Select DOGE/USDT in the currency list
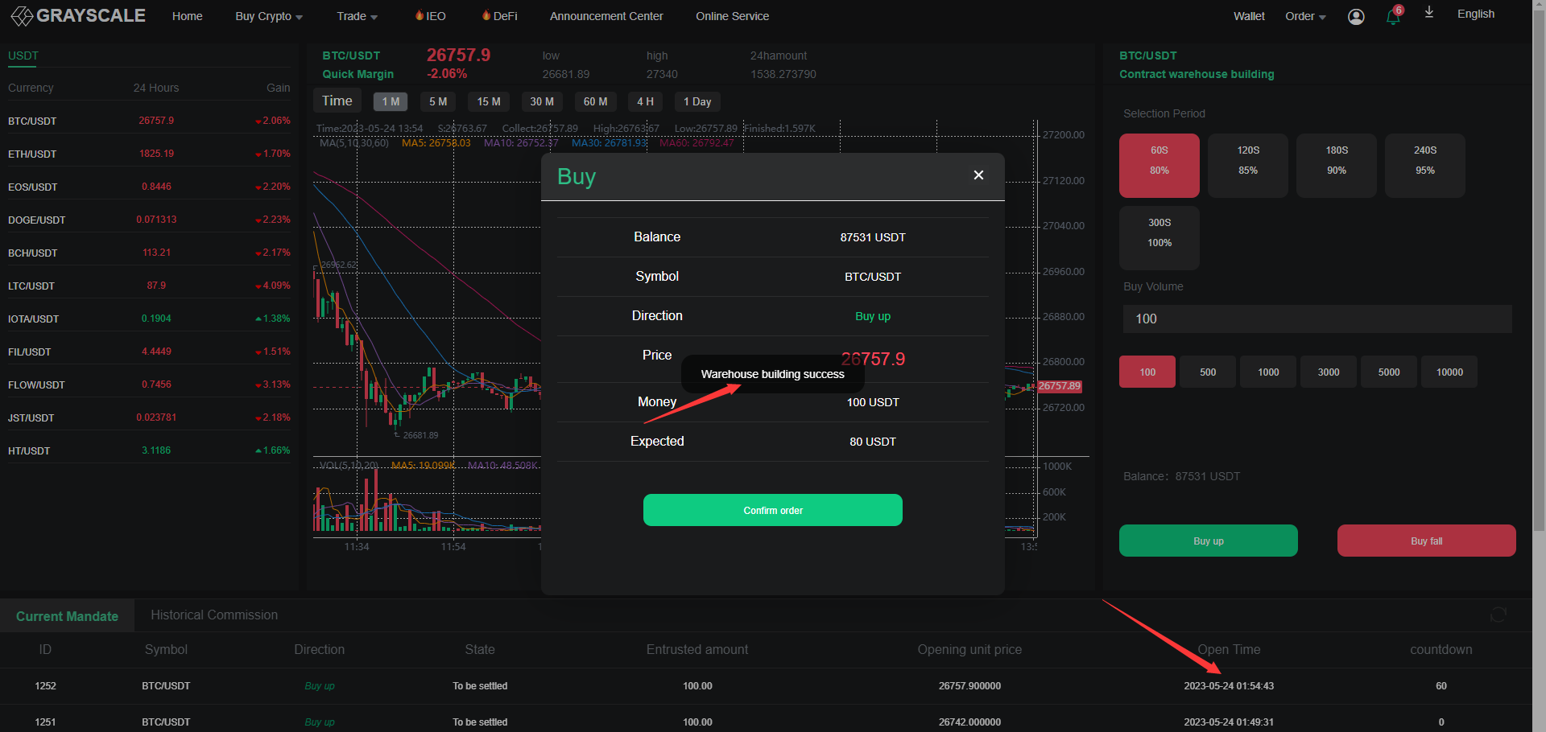This screenshot has height=732, width=1546. (x=149, y=220)
